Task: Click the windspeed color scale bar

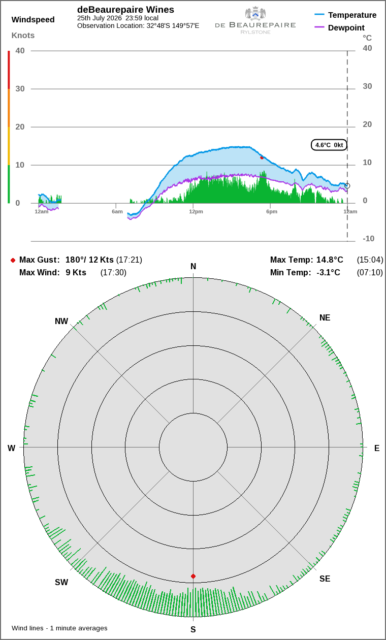Action: 9,127
